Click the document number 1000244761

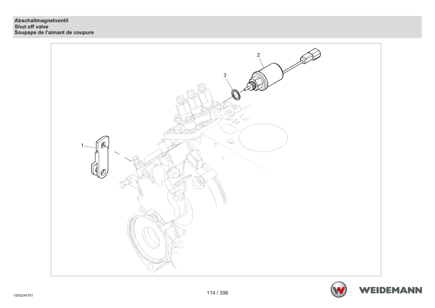pyautogui.click(x=23, y=296)
